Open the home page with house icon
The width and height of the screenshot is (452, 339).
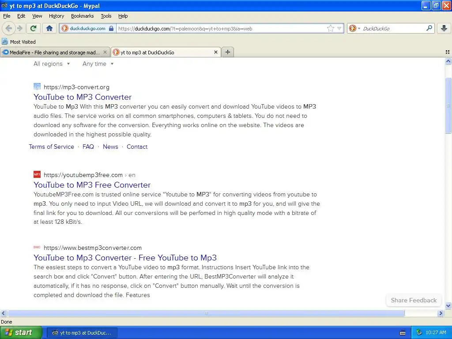point(49,28)
